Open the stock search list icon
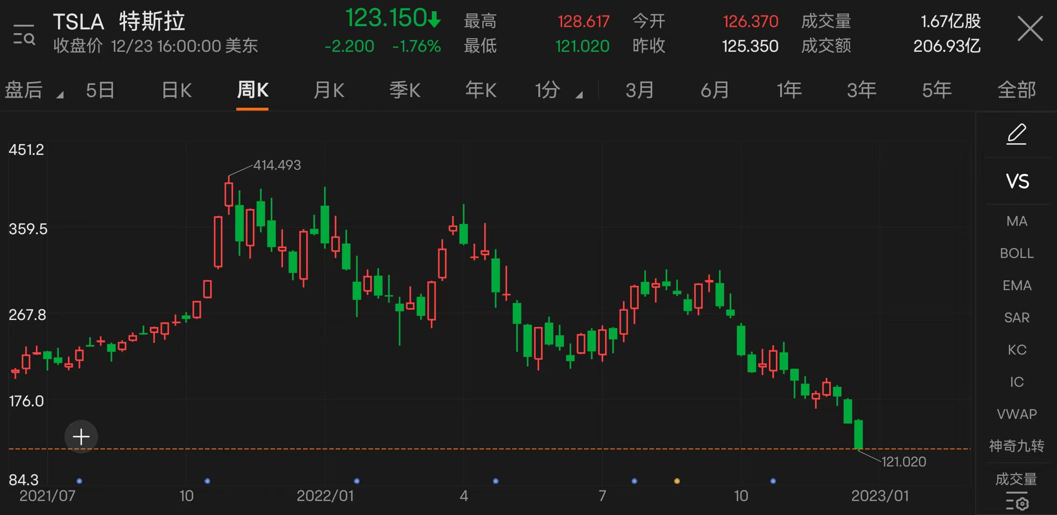 coord(24,35)
